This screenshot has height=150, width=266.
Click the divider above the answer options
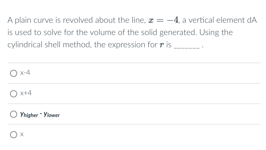(133, 63)
